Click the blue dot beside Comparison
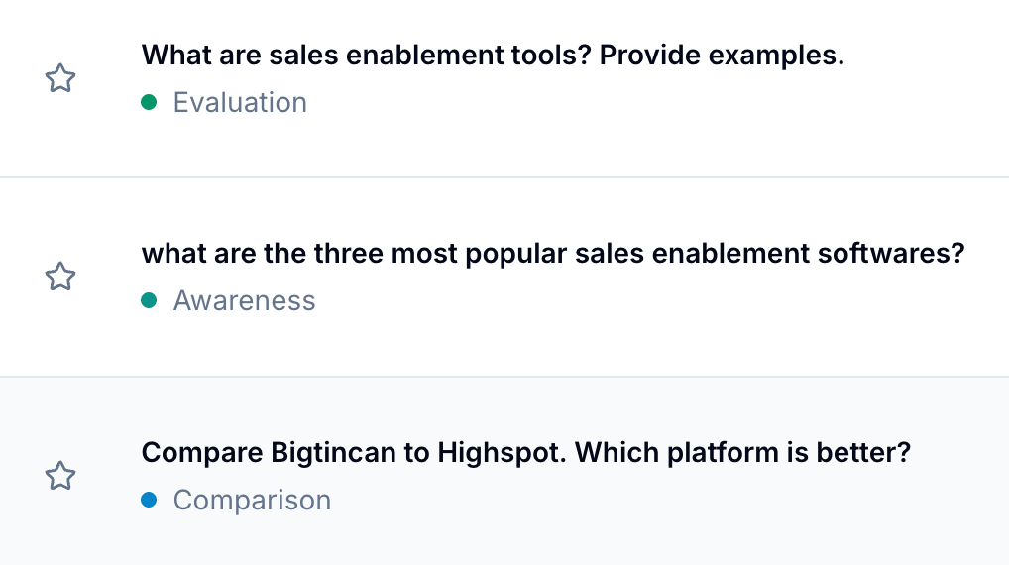 [x=150, y=500]
